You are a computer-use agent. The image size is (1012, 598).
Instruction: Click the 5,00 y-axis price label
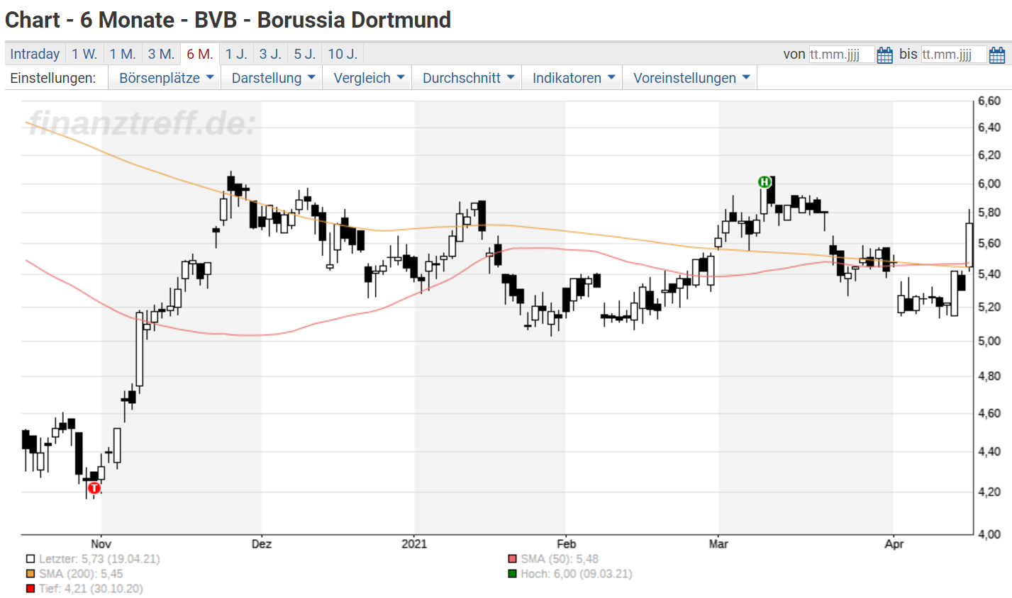(x=989, y=341)
